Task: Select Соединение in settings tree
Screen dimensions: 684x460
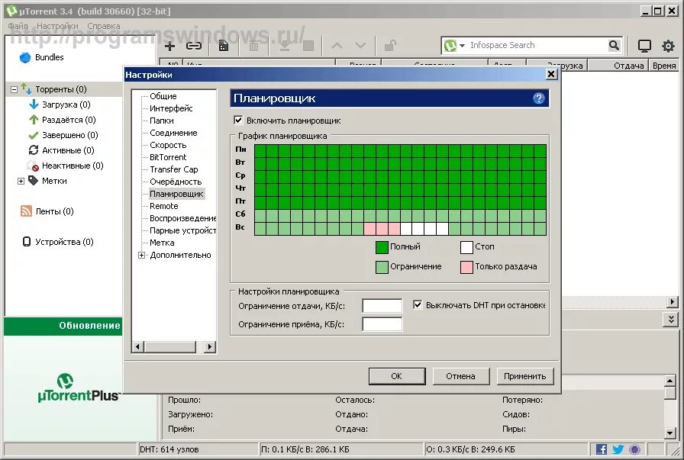Action: [173, 133]
